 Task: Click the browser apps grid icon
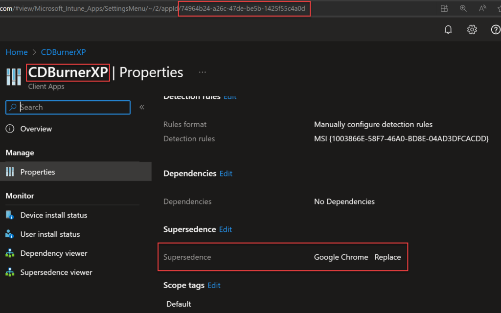coord(444,9)
